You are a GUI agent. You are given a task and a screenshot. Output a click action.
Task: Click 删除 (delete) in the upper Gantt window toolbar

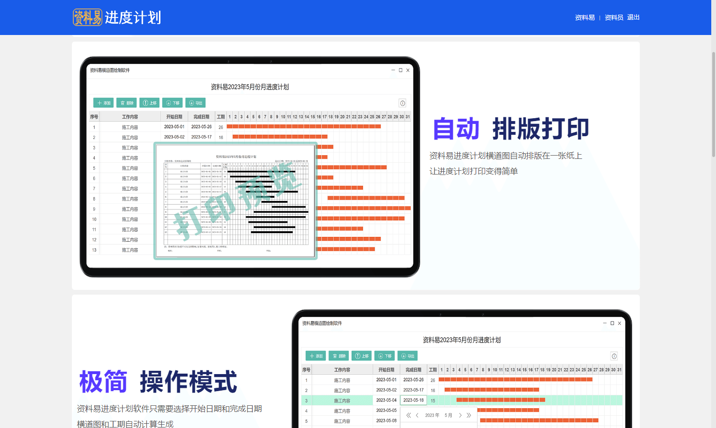click(126, 103)
